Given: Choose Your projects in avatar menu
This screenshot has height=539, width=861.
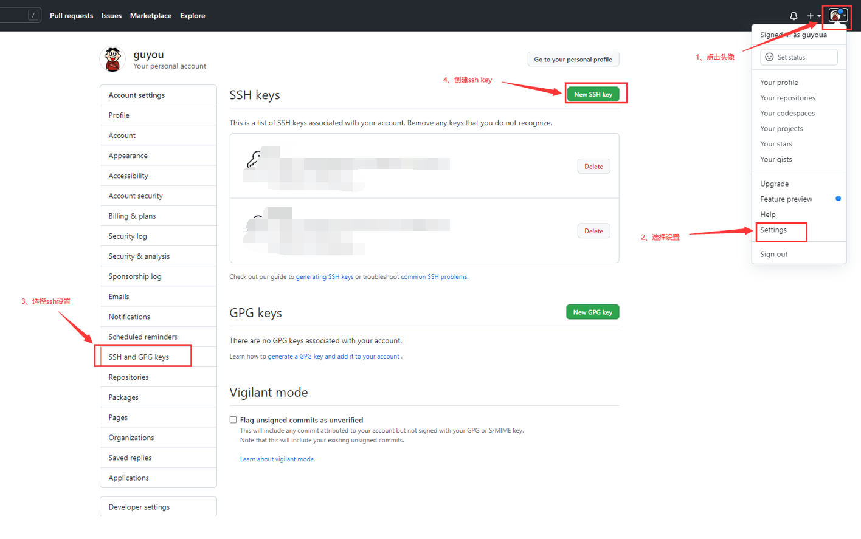Looking at the screenshot, I should tap(799, 128).
